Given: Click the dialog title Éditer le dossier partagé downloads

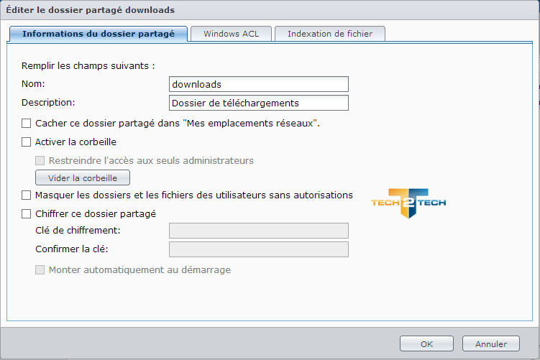Looking at the screenshot, I should coord(90,10).
